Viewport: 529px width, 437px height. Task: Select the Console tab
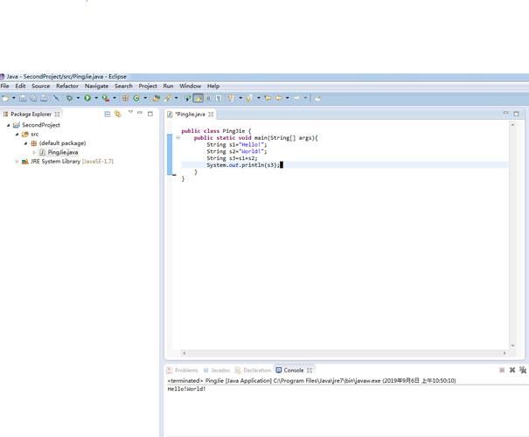tap(294, 371)
